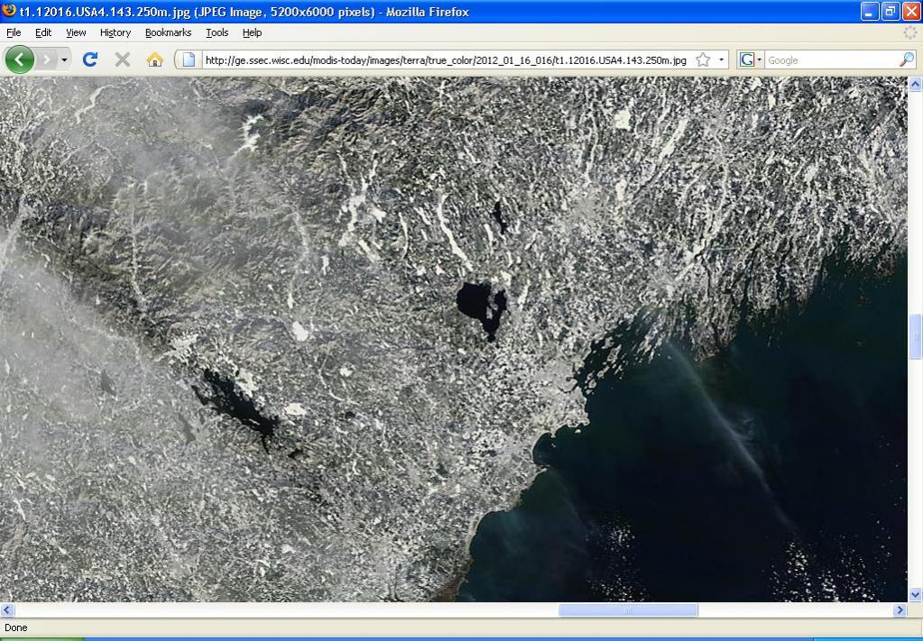Click the vertical scrollbar down arrow
The image size is (923, 641).
click(916, 595)
